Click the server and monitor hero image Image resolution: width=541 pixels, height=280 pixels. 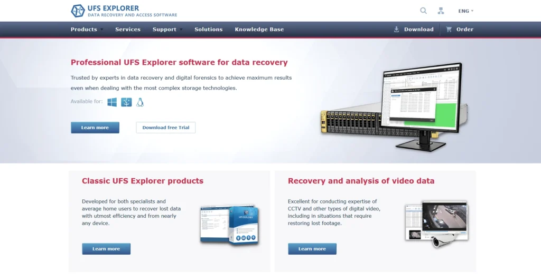(394, 107)
